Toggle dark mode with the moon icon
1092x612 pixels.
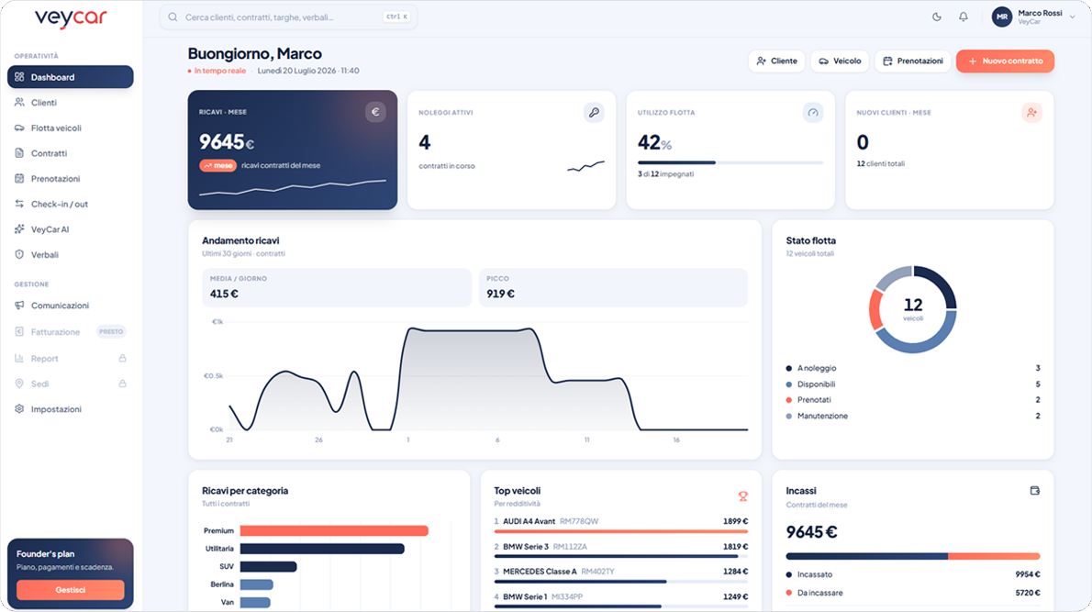[x=937, y=17]
